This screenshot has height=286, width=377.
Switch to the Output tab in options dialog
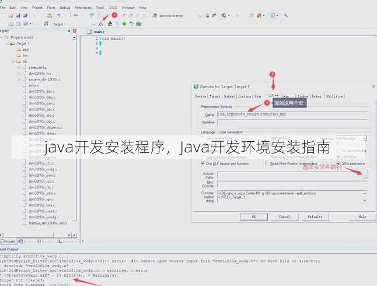(x=229, y=96)
